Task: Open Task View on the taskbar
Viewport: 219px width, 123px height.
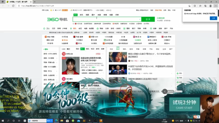Action: [x=19, y=121]
